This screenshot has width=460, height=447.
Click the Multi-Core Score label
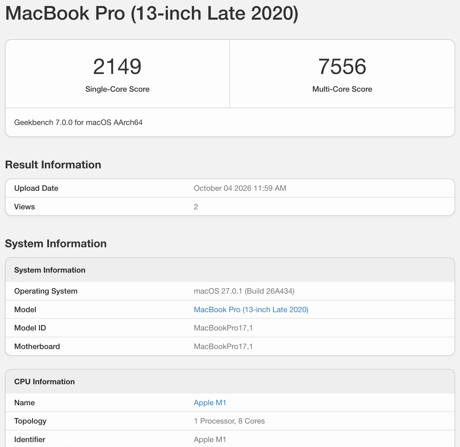click(342, 89)
